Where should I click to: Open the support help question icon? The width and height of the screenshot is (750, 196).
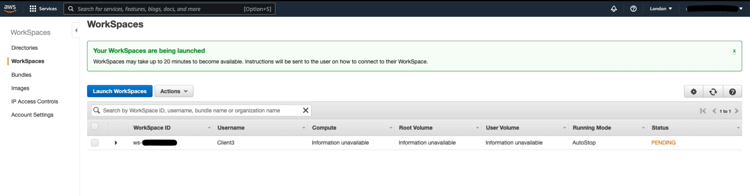(633, 9)
